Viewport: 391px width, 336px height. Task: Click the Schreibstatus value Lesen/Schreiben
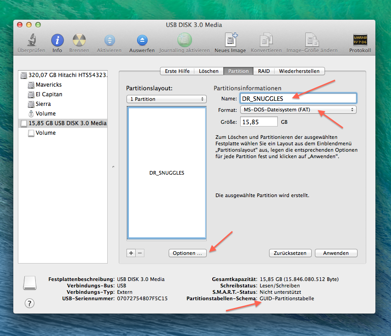[x=280, y=286]
